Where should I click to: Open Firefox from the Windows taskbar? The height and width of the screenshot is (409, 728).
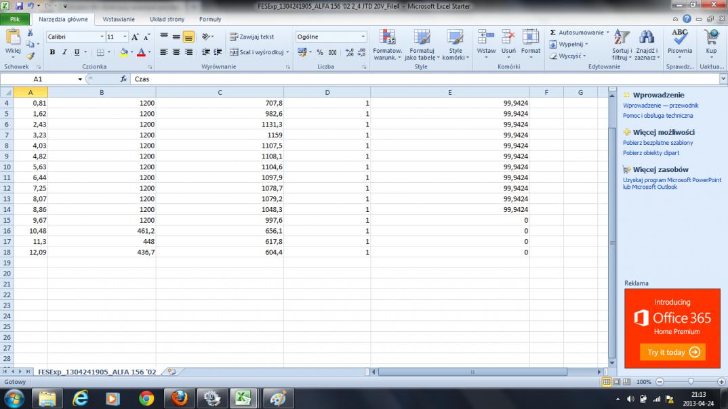179,397
